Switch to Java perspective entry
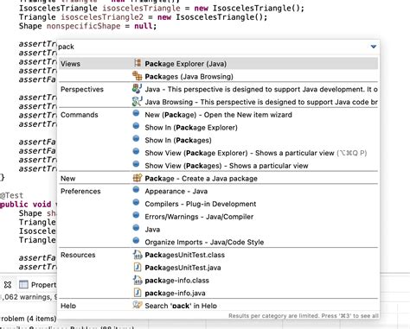 (x=261, y=89)
